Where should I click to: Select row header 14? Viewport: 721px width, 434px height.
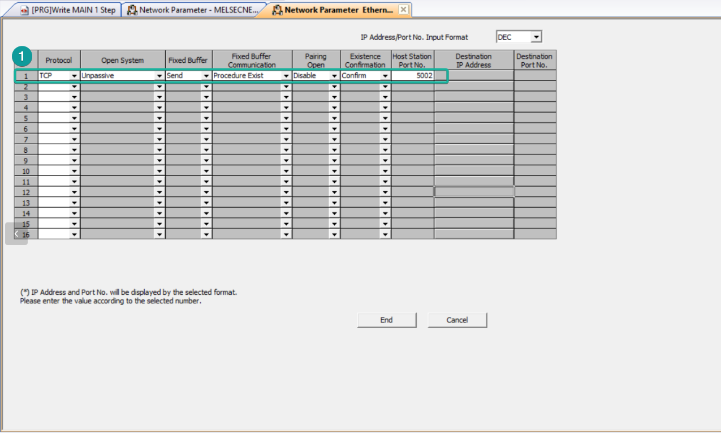(26, 213)
